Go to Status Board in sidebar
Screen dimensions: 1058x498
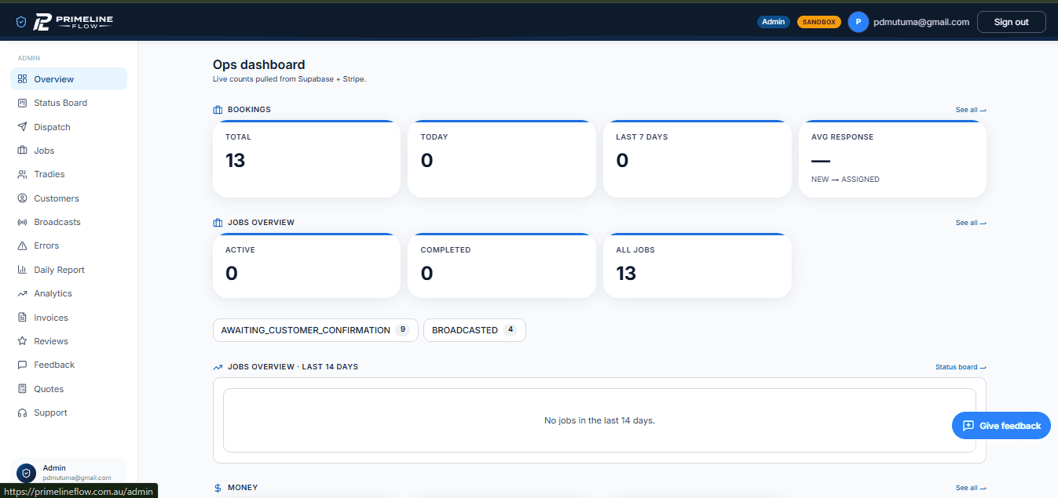tap(68, 103)
